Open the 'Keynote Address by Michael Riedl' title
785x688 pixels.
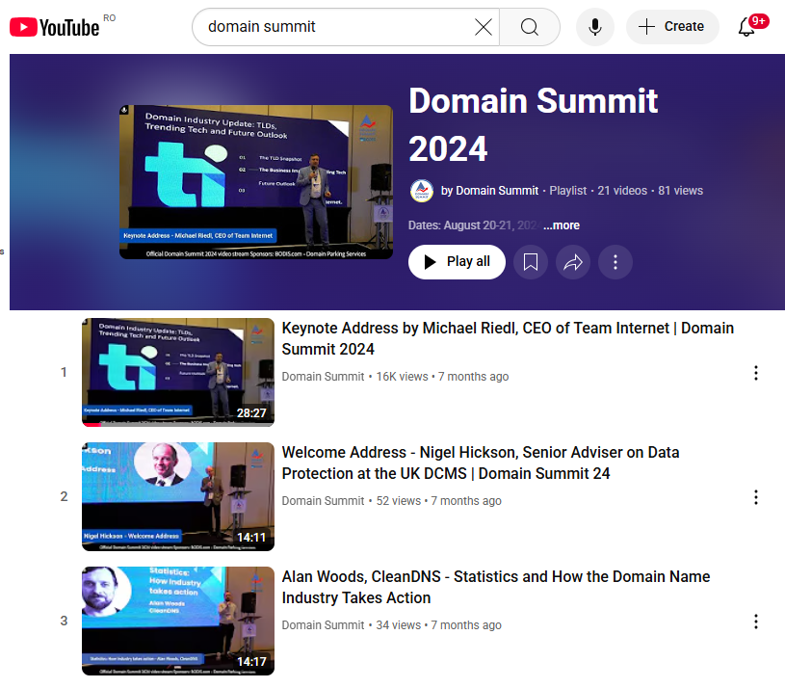tap(508, 338)
